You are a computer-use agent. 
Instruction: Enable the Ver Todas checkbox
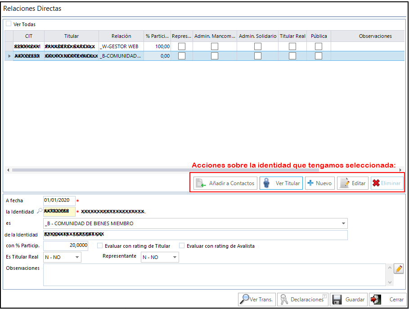(x=9, y=24)
